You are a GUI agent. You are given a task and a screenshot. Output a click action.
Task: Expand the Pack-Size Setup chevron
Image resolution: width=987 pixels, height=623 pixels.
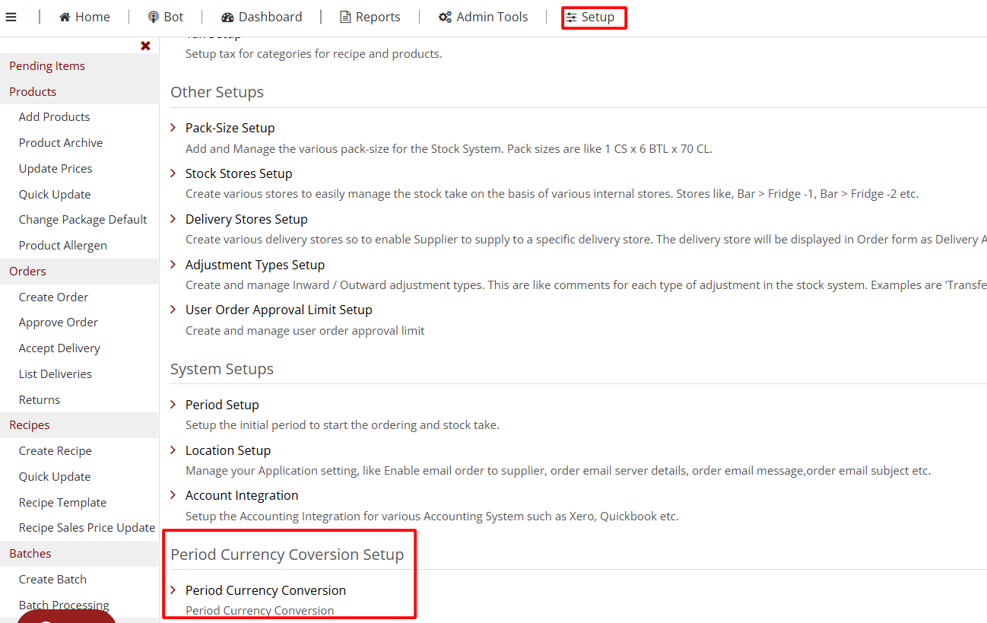pos(173,128)
